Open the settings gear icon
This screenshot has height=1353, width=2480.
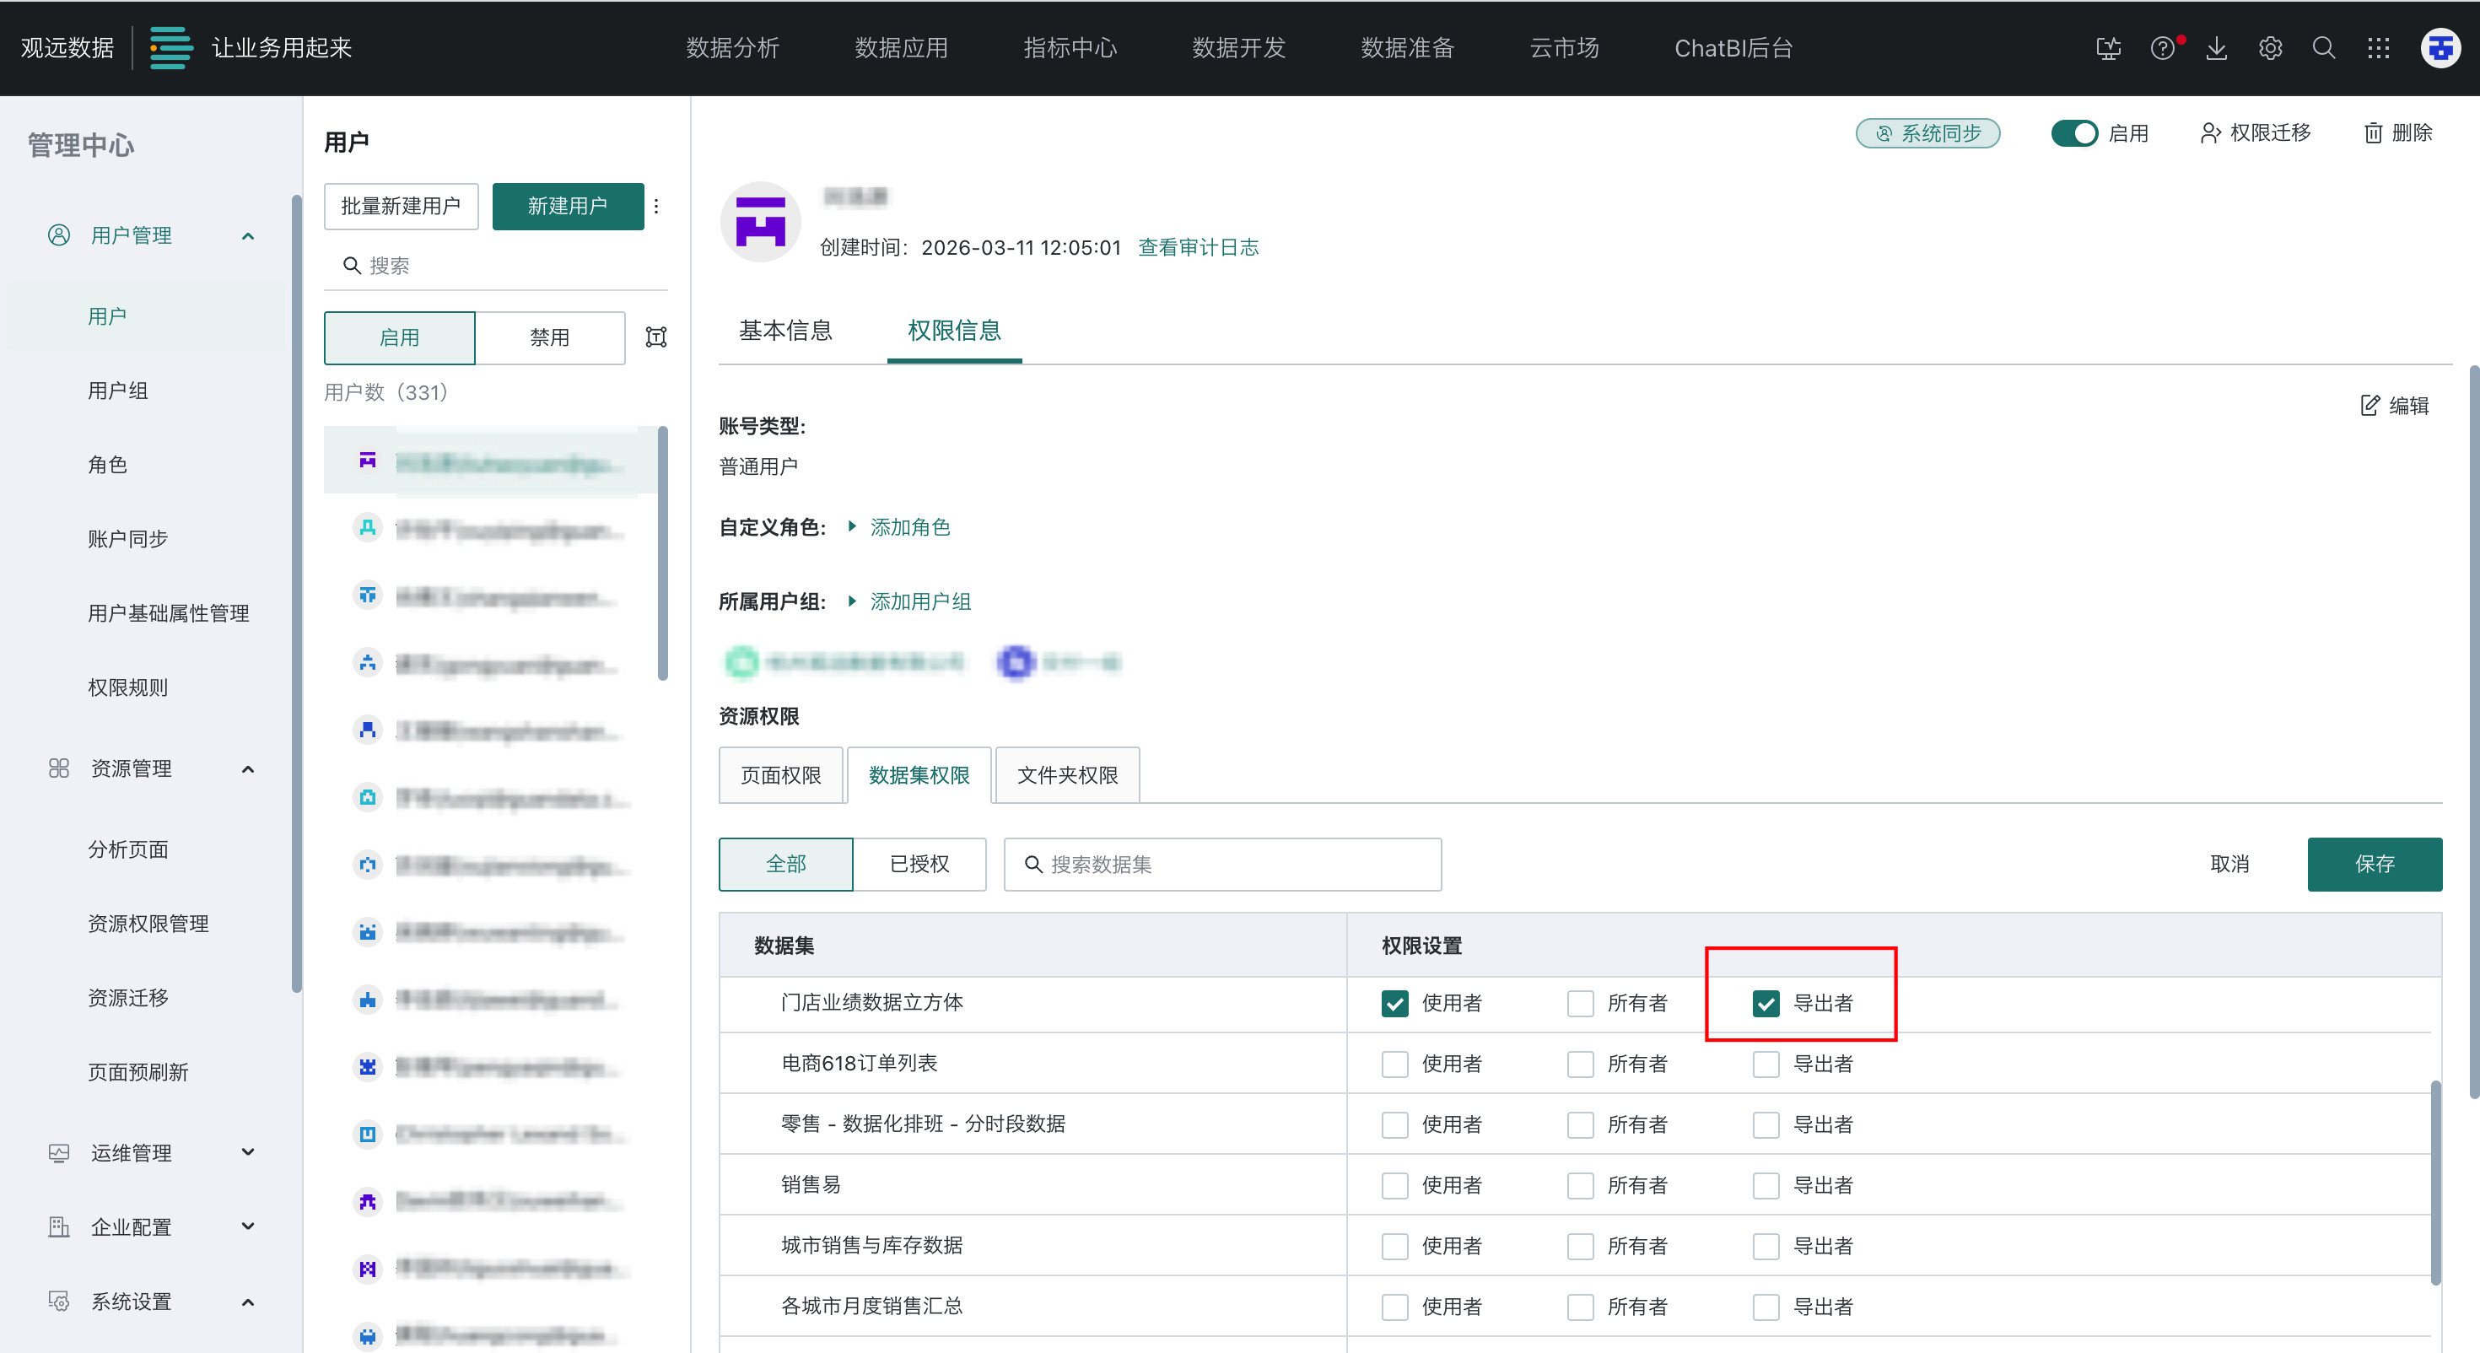(2270, 48)
